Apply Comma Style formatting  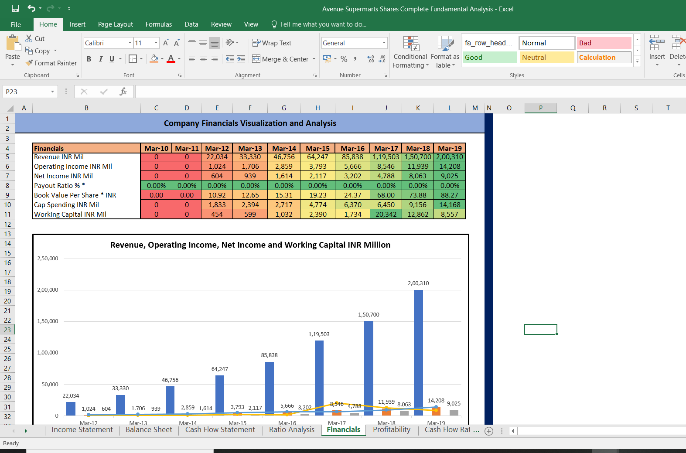tap(355, 58)
